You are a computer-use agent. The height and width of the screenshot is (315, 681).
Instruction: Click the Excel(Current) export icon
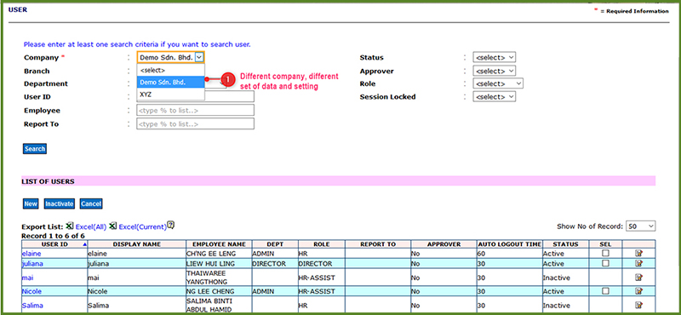(x=113, y=226)
